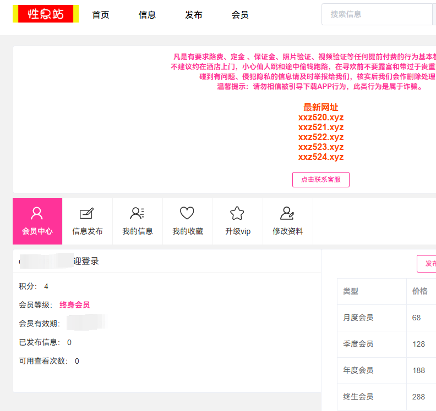
Task: Open the 信息 navigation item
Action: 147,15
